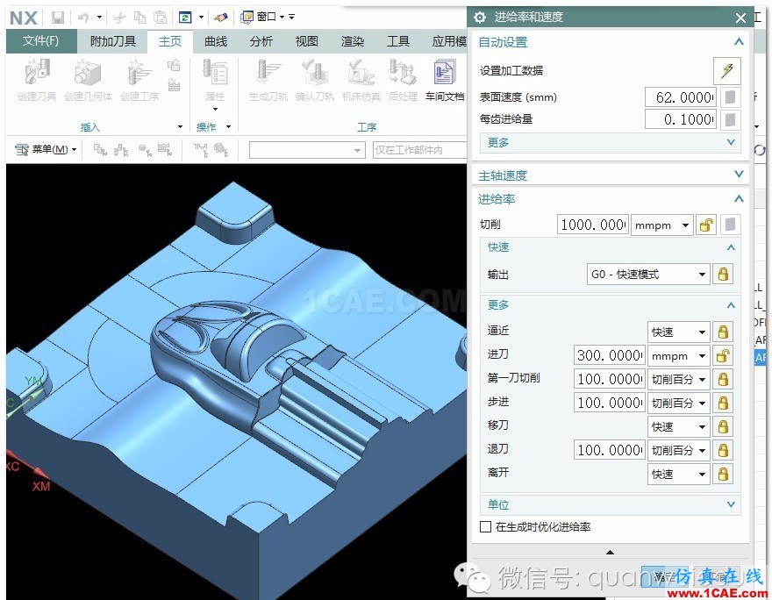Toggle the lock for 步进 row
772x600 pixels.
point(723,403)
